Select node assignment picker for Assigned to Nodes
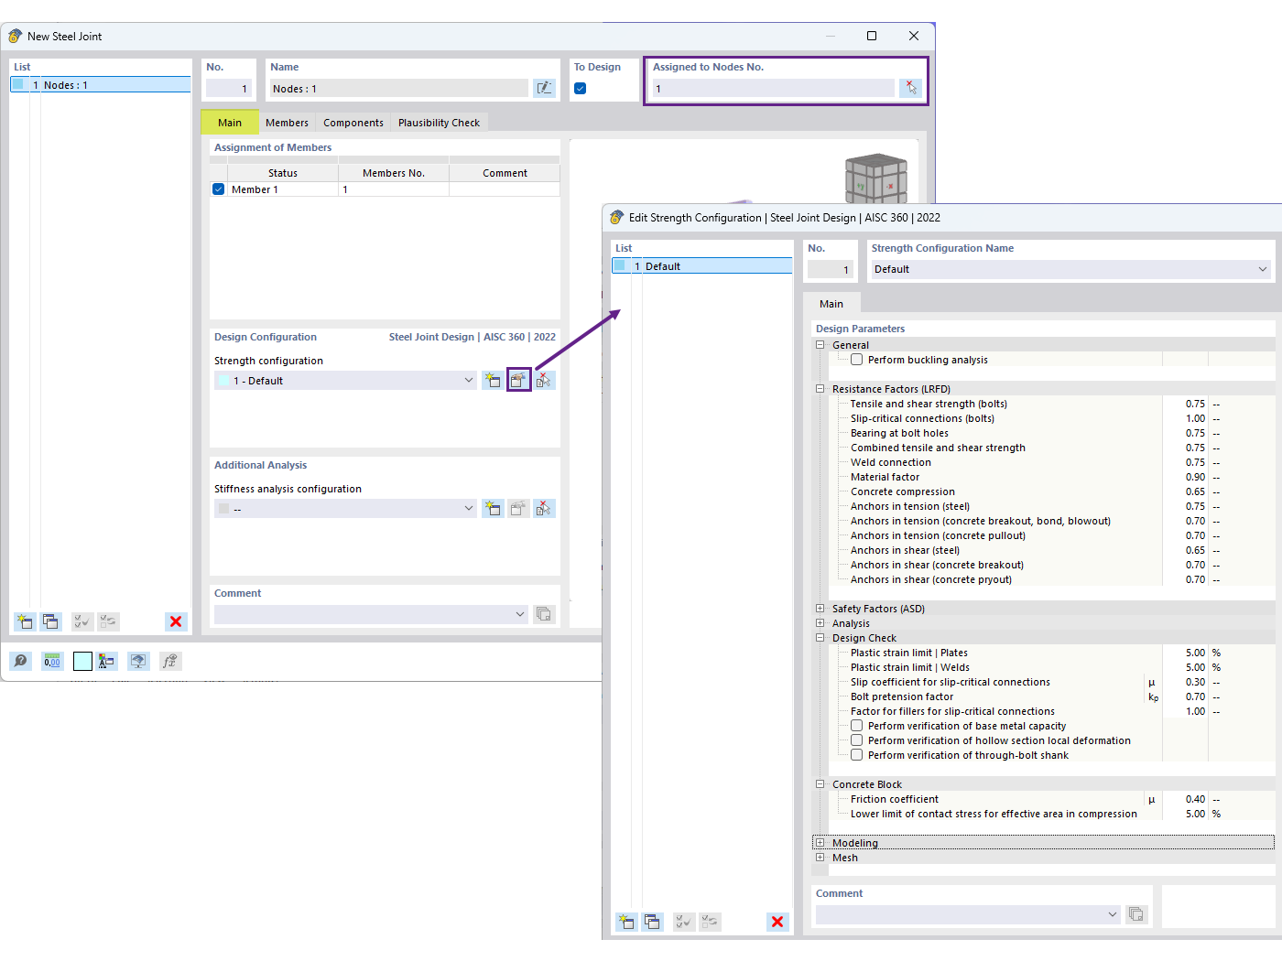Viewport: 1282px width, 961px height. 911,88
